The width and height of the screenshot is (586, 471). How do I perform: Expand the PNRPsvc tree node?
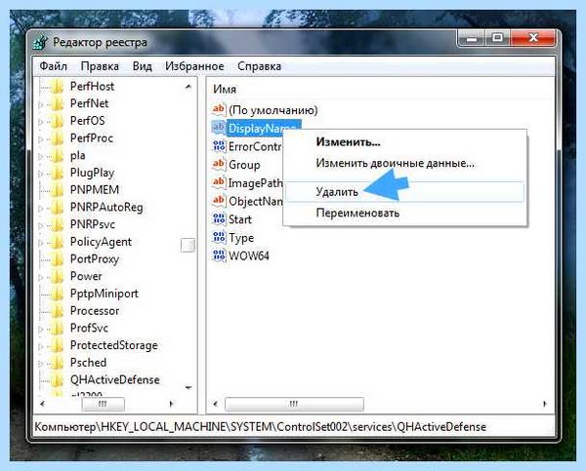(x=41, y=225)
